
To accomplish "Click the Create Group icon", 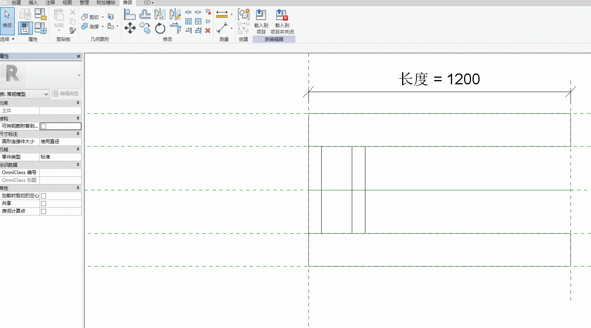I will (x=243, y=14).
